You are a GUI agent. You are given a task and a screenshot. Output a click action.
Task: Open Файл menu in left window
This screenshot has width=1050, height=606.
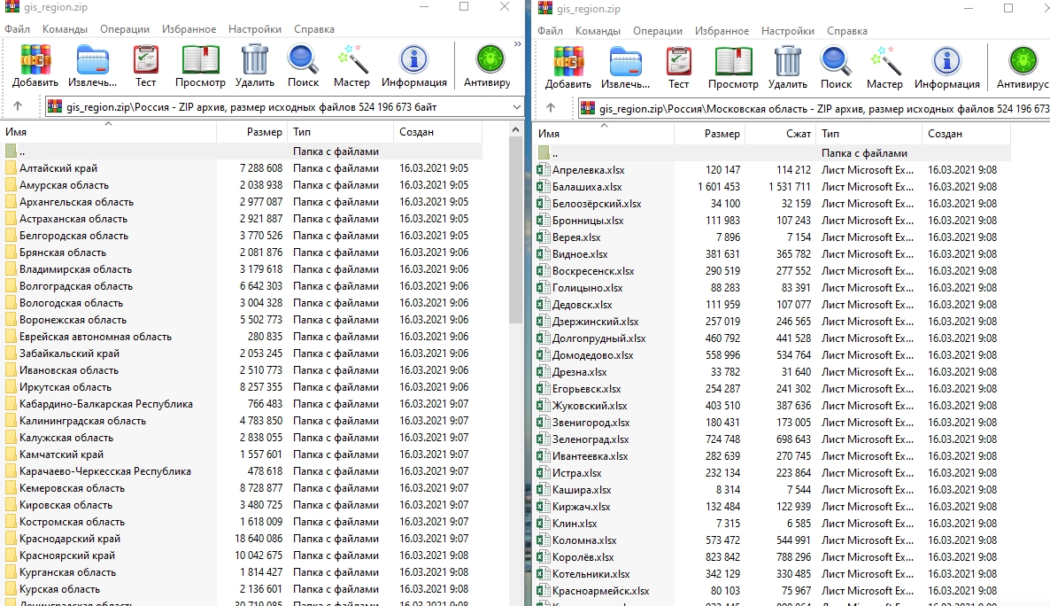[18, 29]
